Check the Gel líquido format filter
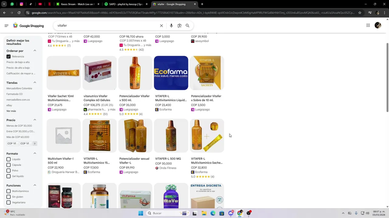This screenshot has width=389, height=218. [x=9, y=176]
